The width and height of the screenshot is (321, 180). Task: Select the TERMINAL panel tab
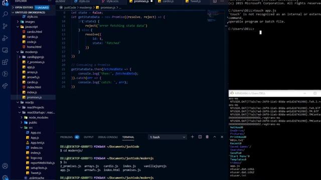coord(128,137)
